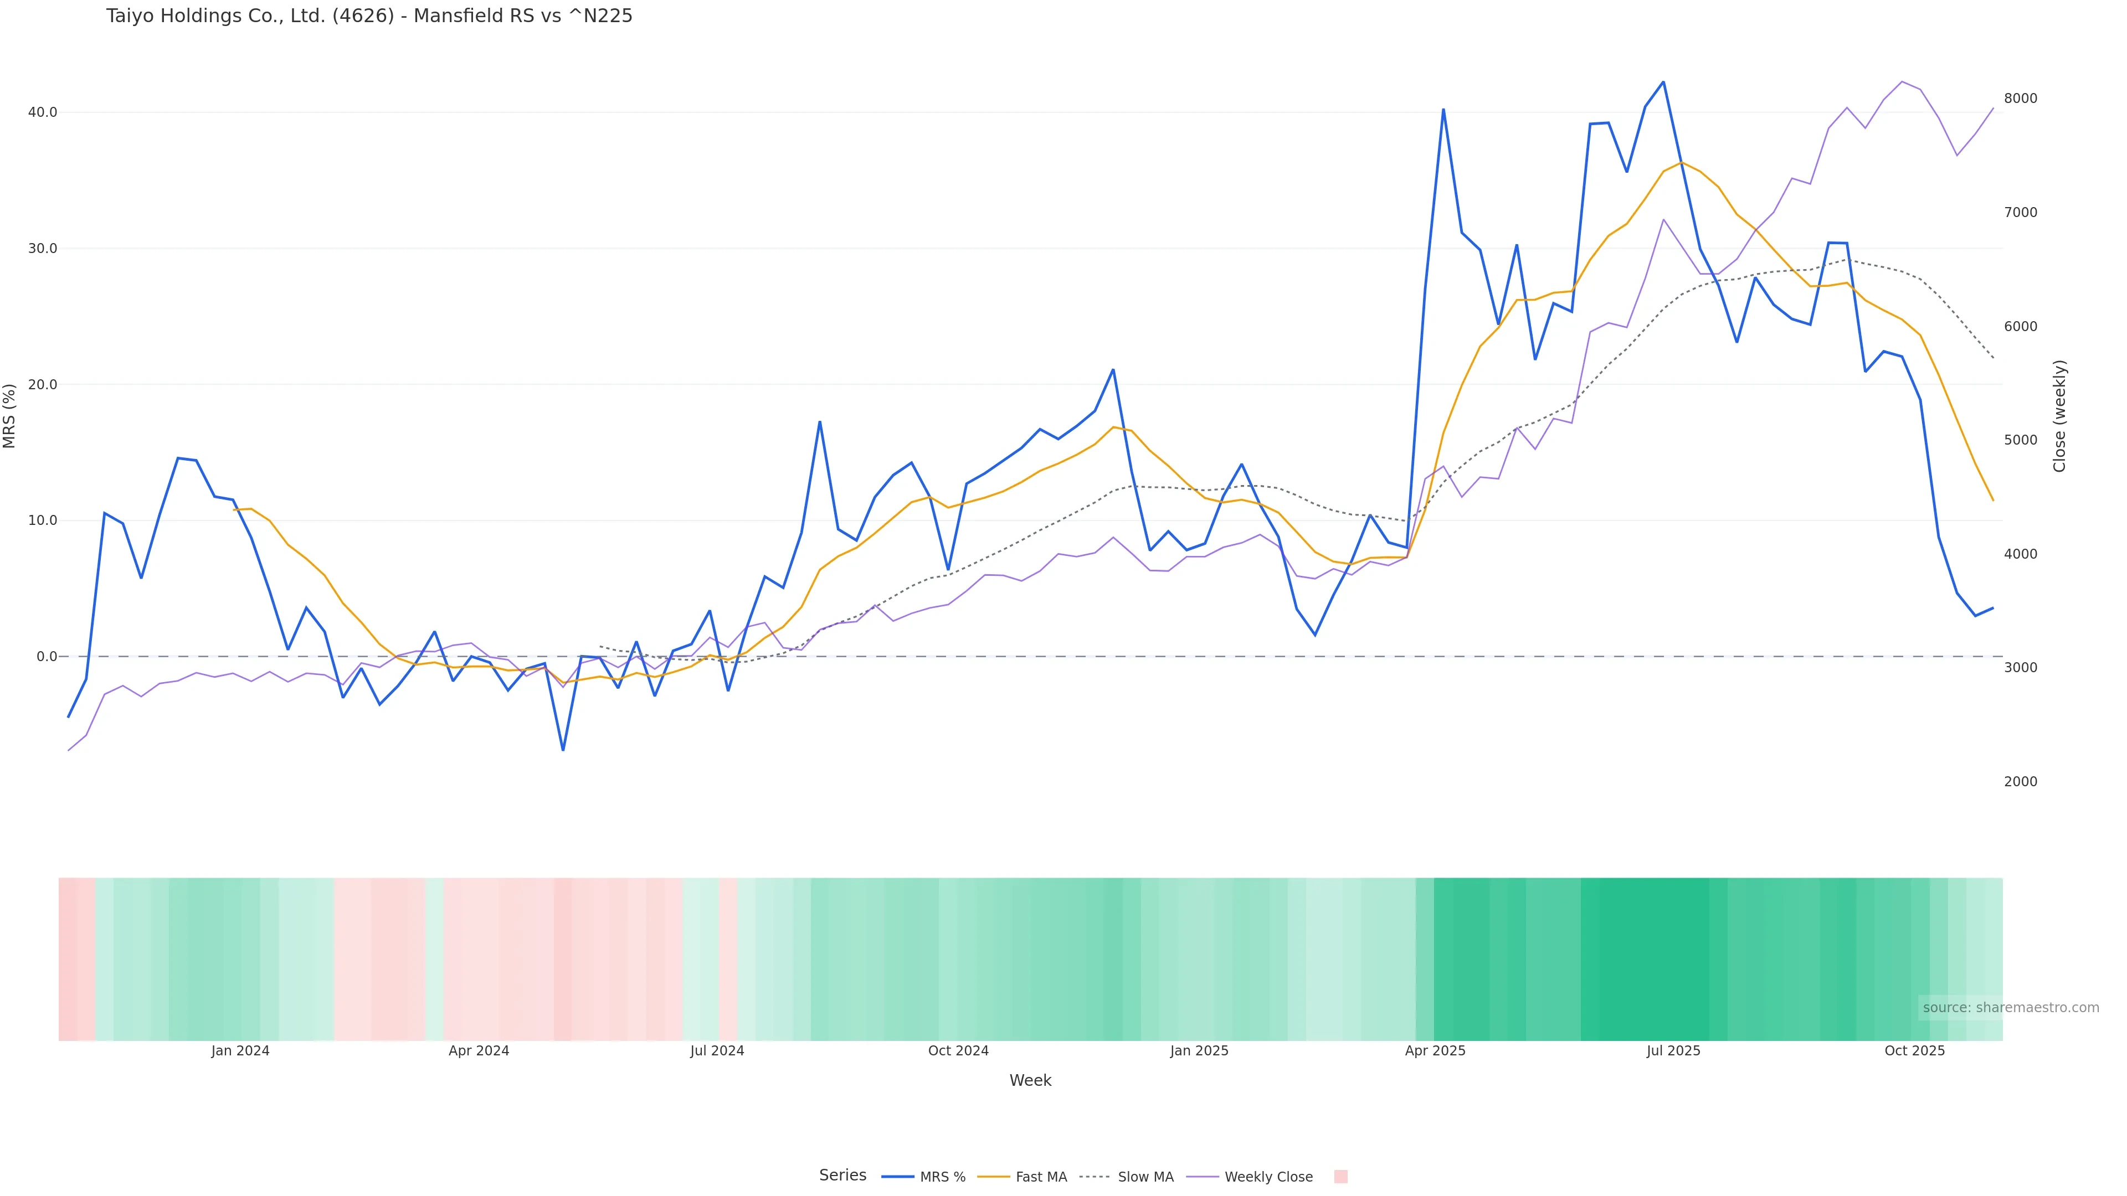Click the dashed Slow MA legend line sample
The image size is (2127, 1196).
point(1095,1177)
